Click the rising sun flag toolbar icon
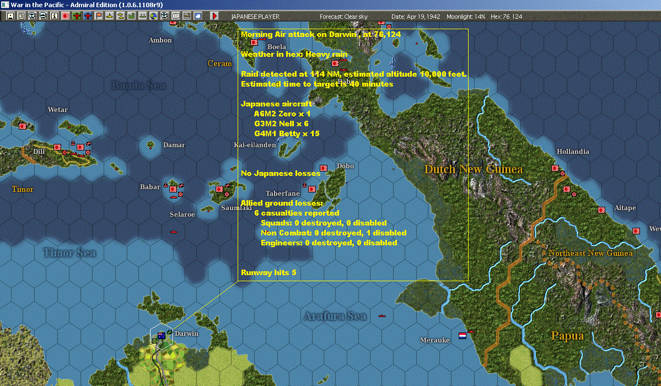Screen dimensions: 661x386 [66, 16]
